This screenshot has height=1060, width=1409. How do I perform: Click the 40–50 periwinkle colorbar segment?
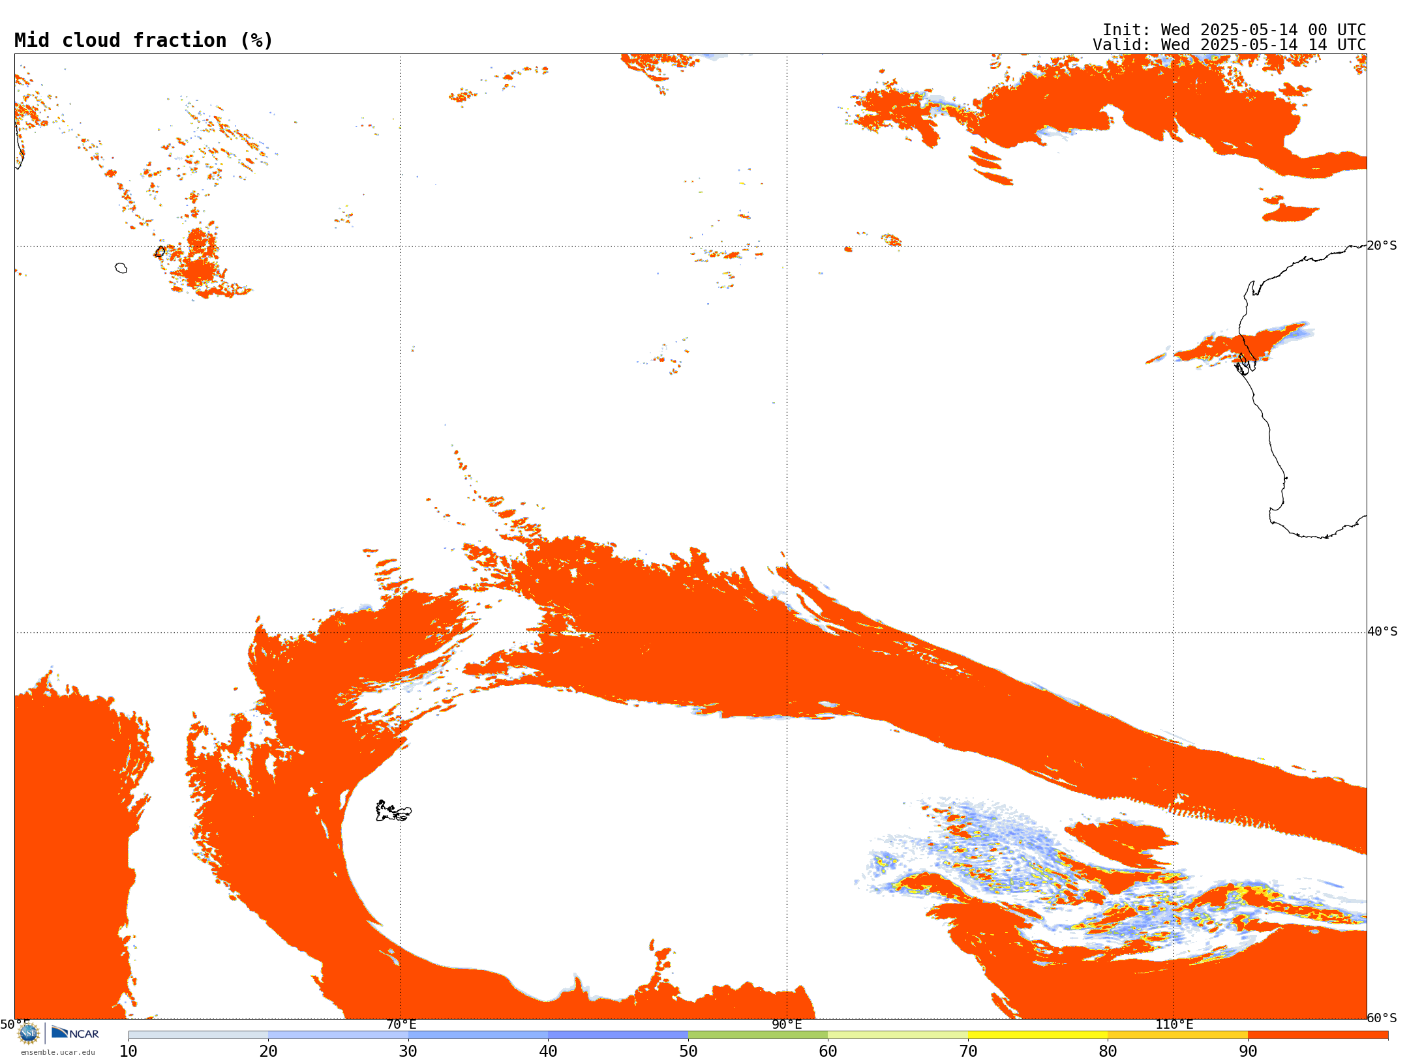pos(618,1035)
